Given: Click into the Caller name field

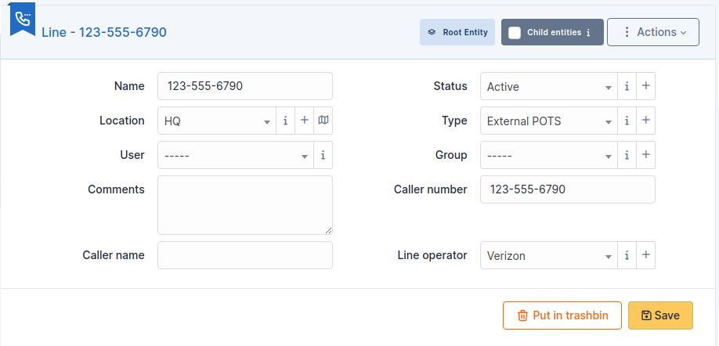Looking at the screenshot, I should click(x=245, y=255).
